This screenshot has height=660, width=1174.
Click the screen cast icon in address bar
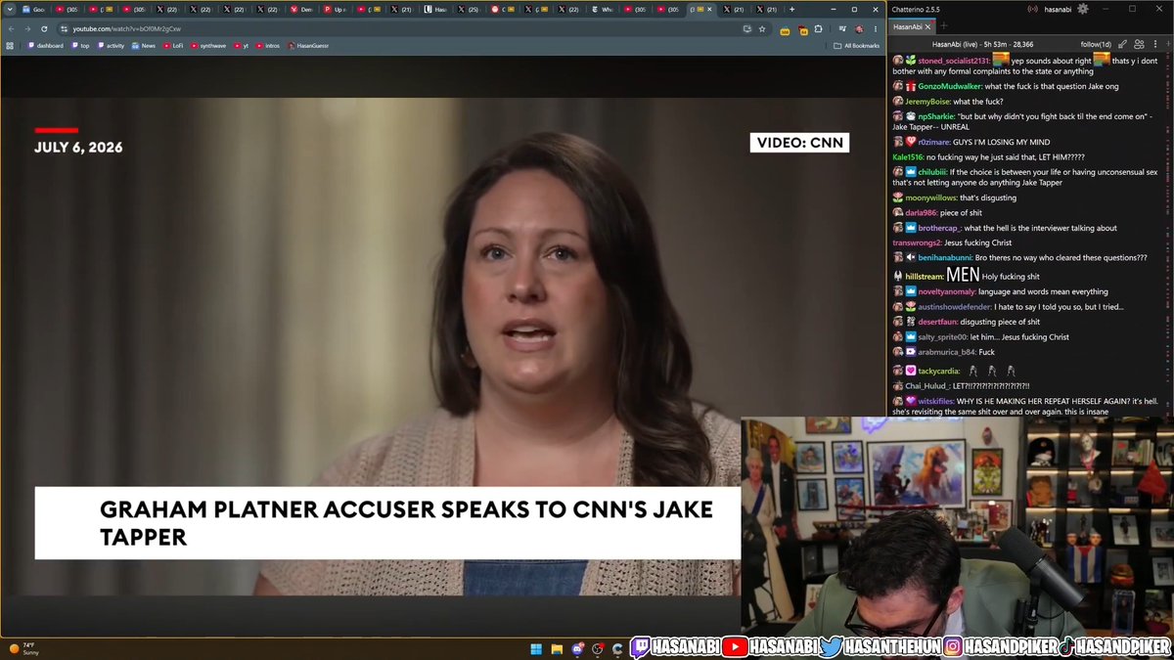[746, 29]
